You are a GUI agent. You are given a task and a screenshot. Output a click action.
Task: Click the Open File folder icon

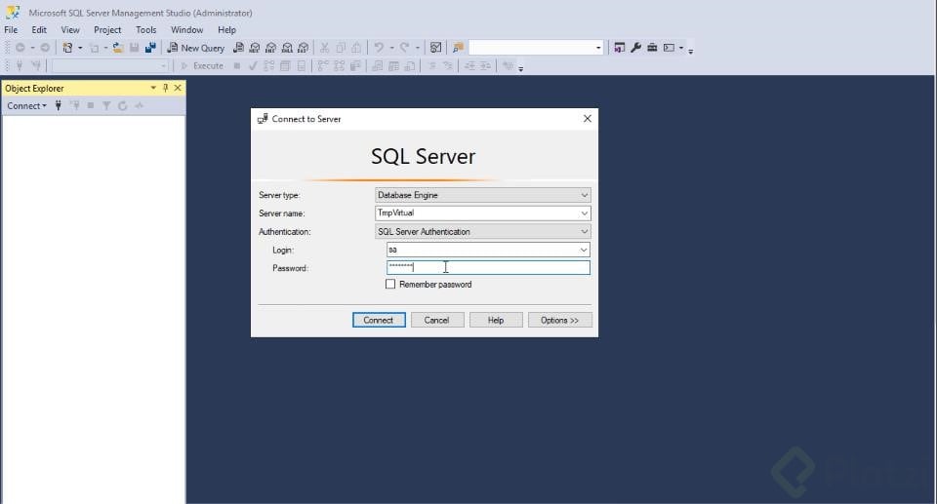[118, 48]
